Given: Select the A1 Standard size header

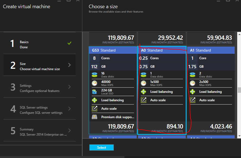Looking at the screenshot, I should (211, 50).
